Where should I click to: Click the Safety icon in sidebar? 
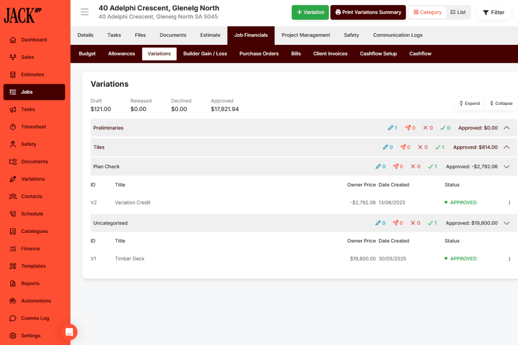point(13,144)
